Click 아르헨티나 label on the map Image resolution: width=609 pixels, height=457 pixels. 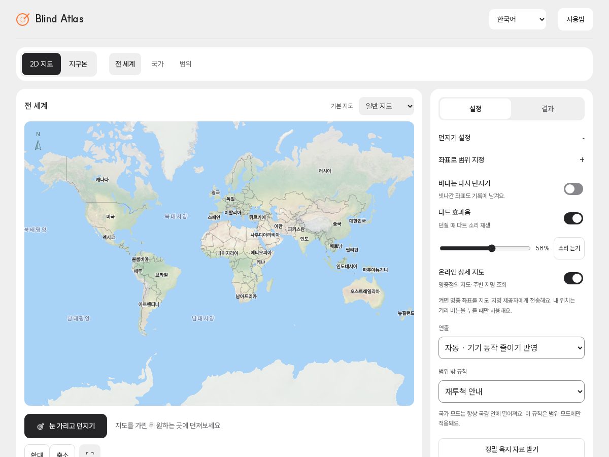[x=149, y=305]
